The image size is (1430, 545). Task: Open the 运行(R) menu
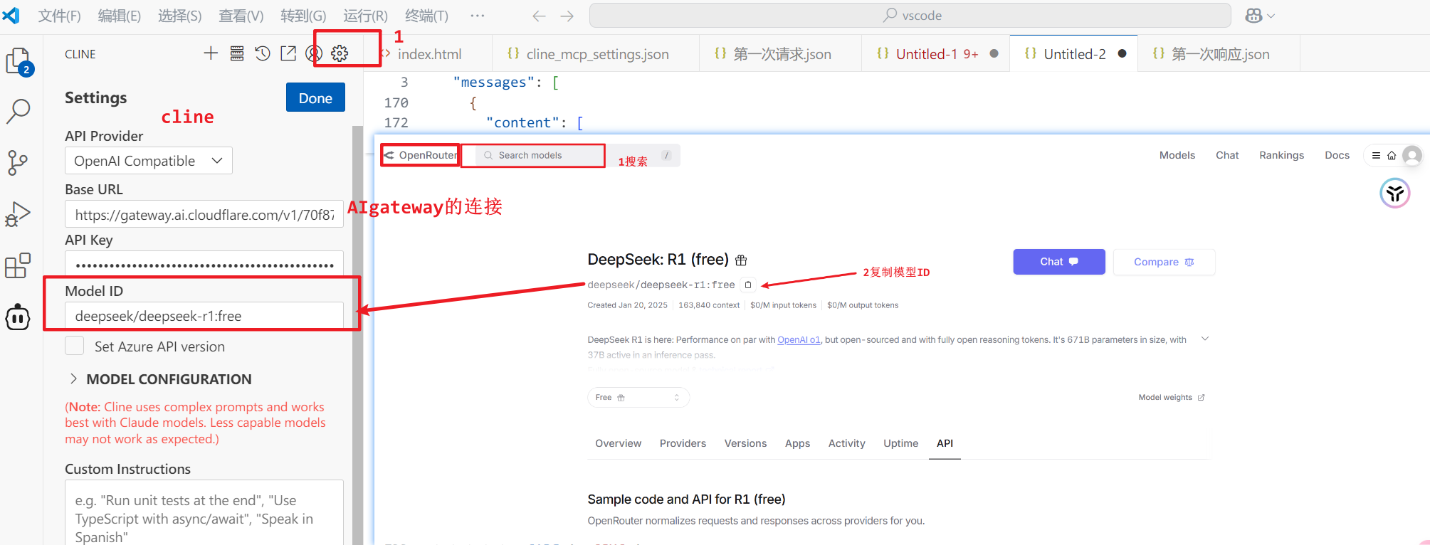[x=365, y=16]
